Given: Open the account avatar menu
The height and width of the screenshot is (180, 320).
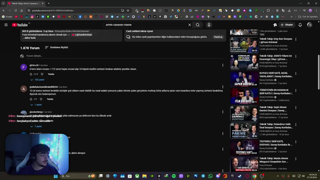Looking at the screenshot, I should 310,25.
